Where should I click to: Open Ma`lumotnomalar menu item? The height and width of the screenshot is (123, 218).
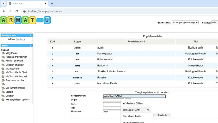15,88
